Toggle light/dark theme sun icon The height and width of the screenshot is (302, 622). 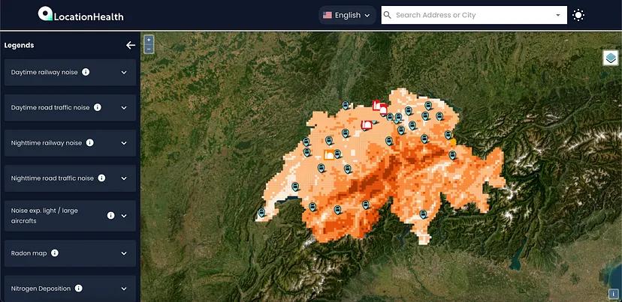click(578, 15)
